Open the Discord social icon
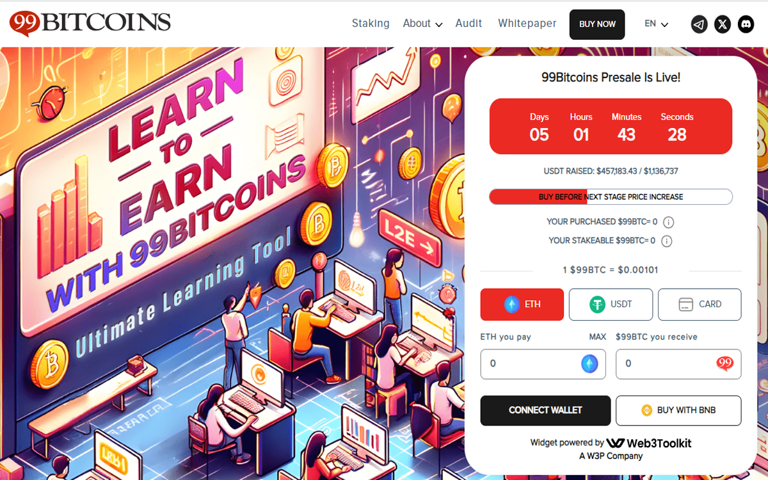The width and height of the screenshot is (768, 480). (746, 24)
